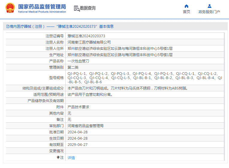Click the 政务服务门户 person icon

click(x=210, y=6)
